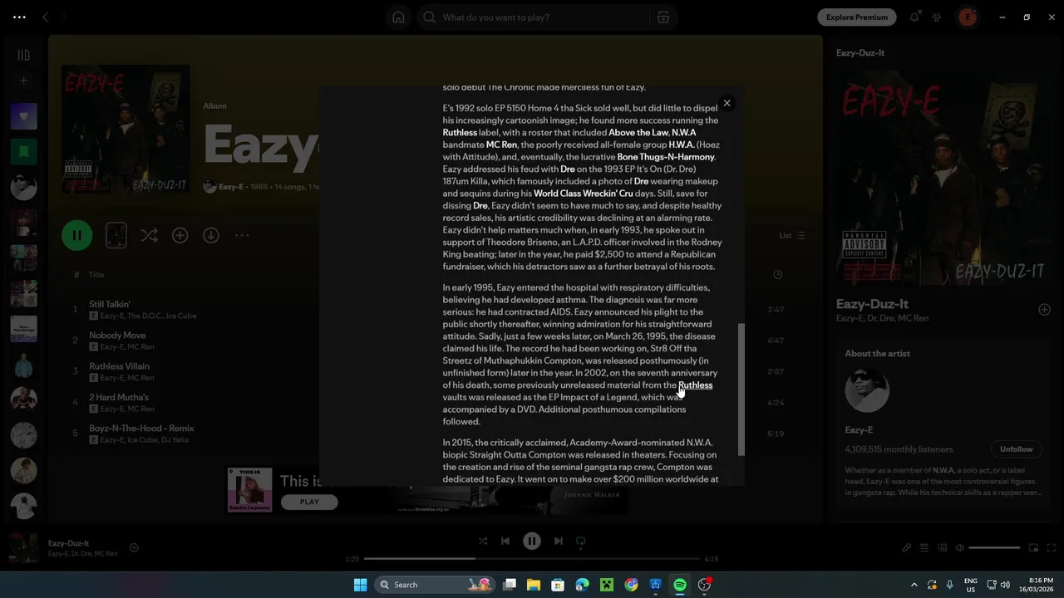Unfollow Eazy-E in the About the artist card
This screenshot has width=1064, height=598.
pos(1016,449)
